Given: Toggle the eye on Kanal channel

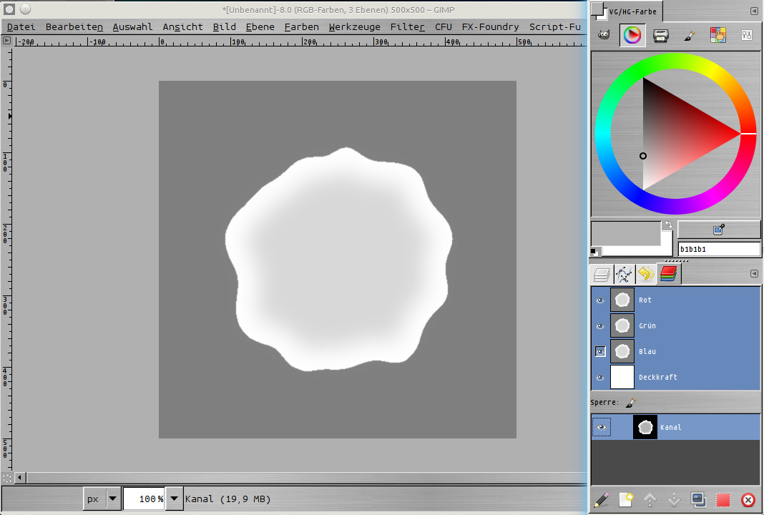Looking at the screenshot, I should [601, 428].
